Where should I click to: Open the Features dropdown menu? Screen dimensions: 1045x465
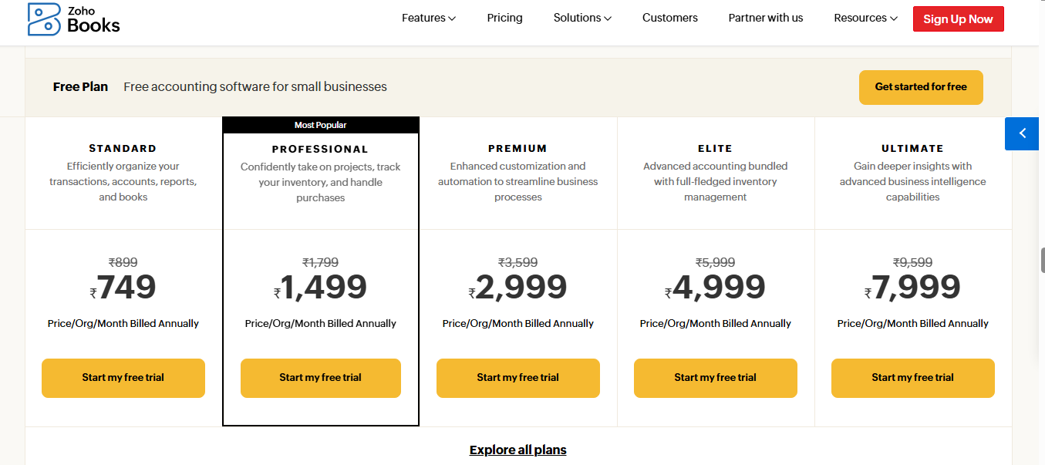coord(428,18)
